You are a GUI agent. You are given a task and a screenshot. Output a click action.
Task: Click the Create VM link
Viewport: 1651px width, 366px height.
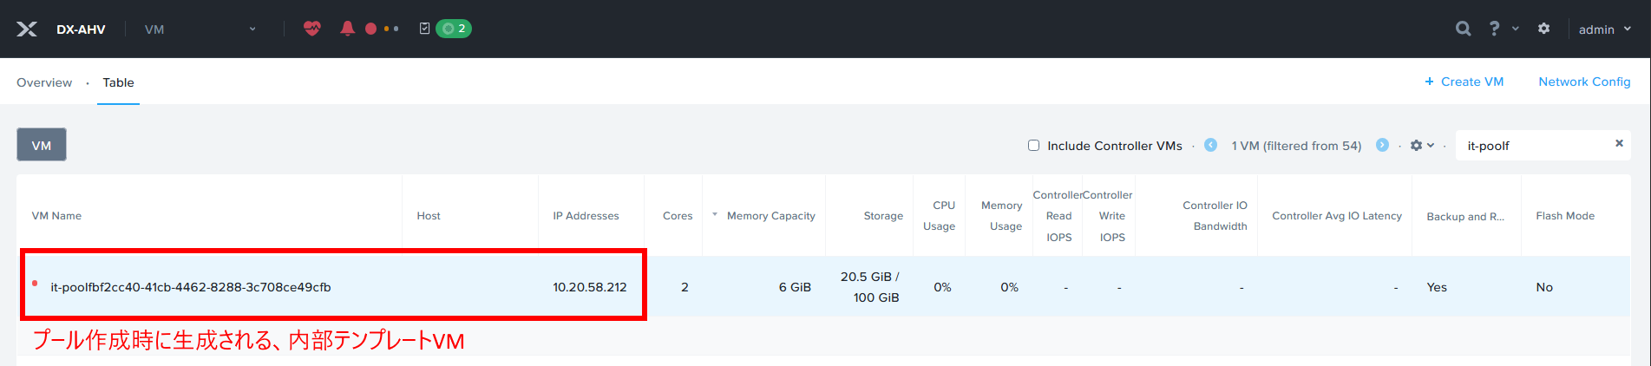click(x=1464, y=82)
